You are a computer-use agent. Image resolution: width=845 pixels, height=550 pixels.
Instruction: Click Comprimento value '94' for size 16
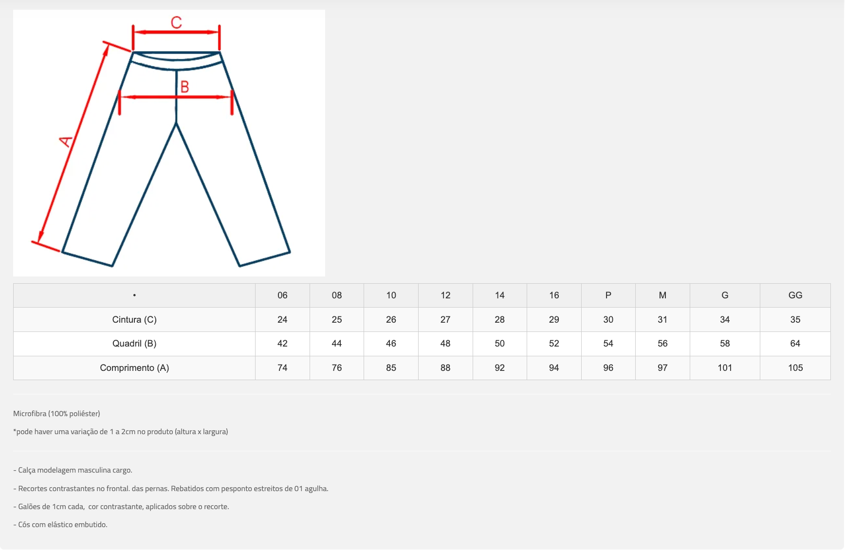click(x=554, y=368)
